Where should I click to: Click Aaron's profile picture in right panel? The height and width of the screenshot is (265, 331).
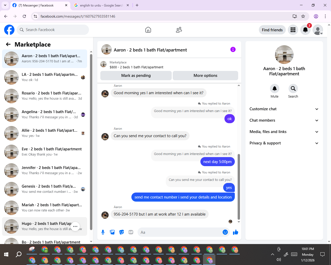284,55
